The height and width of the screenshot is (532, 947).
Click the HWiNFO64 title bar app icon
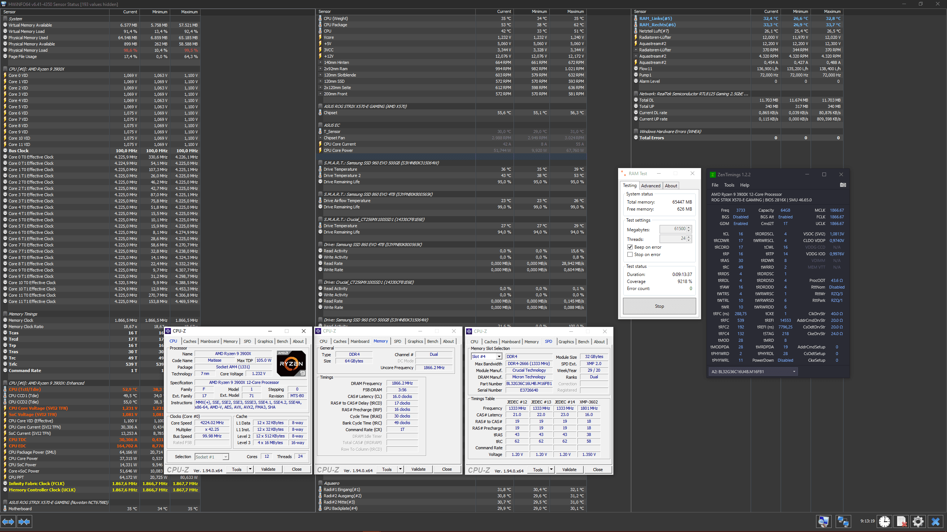coord(4,4)
